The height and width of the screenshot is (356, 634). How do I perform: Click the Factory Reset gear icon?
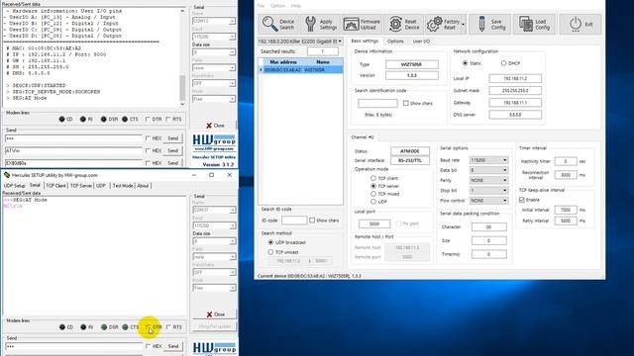(x=434, y=24)
